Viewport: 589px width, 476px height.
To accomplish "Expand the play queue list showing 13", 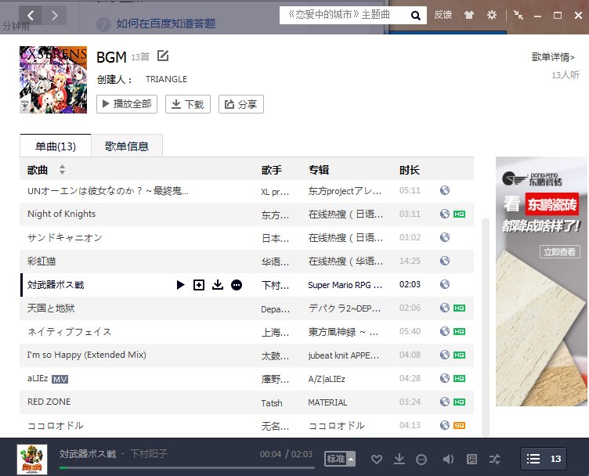I will [x=544, y=459].
